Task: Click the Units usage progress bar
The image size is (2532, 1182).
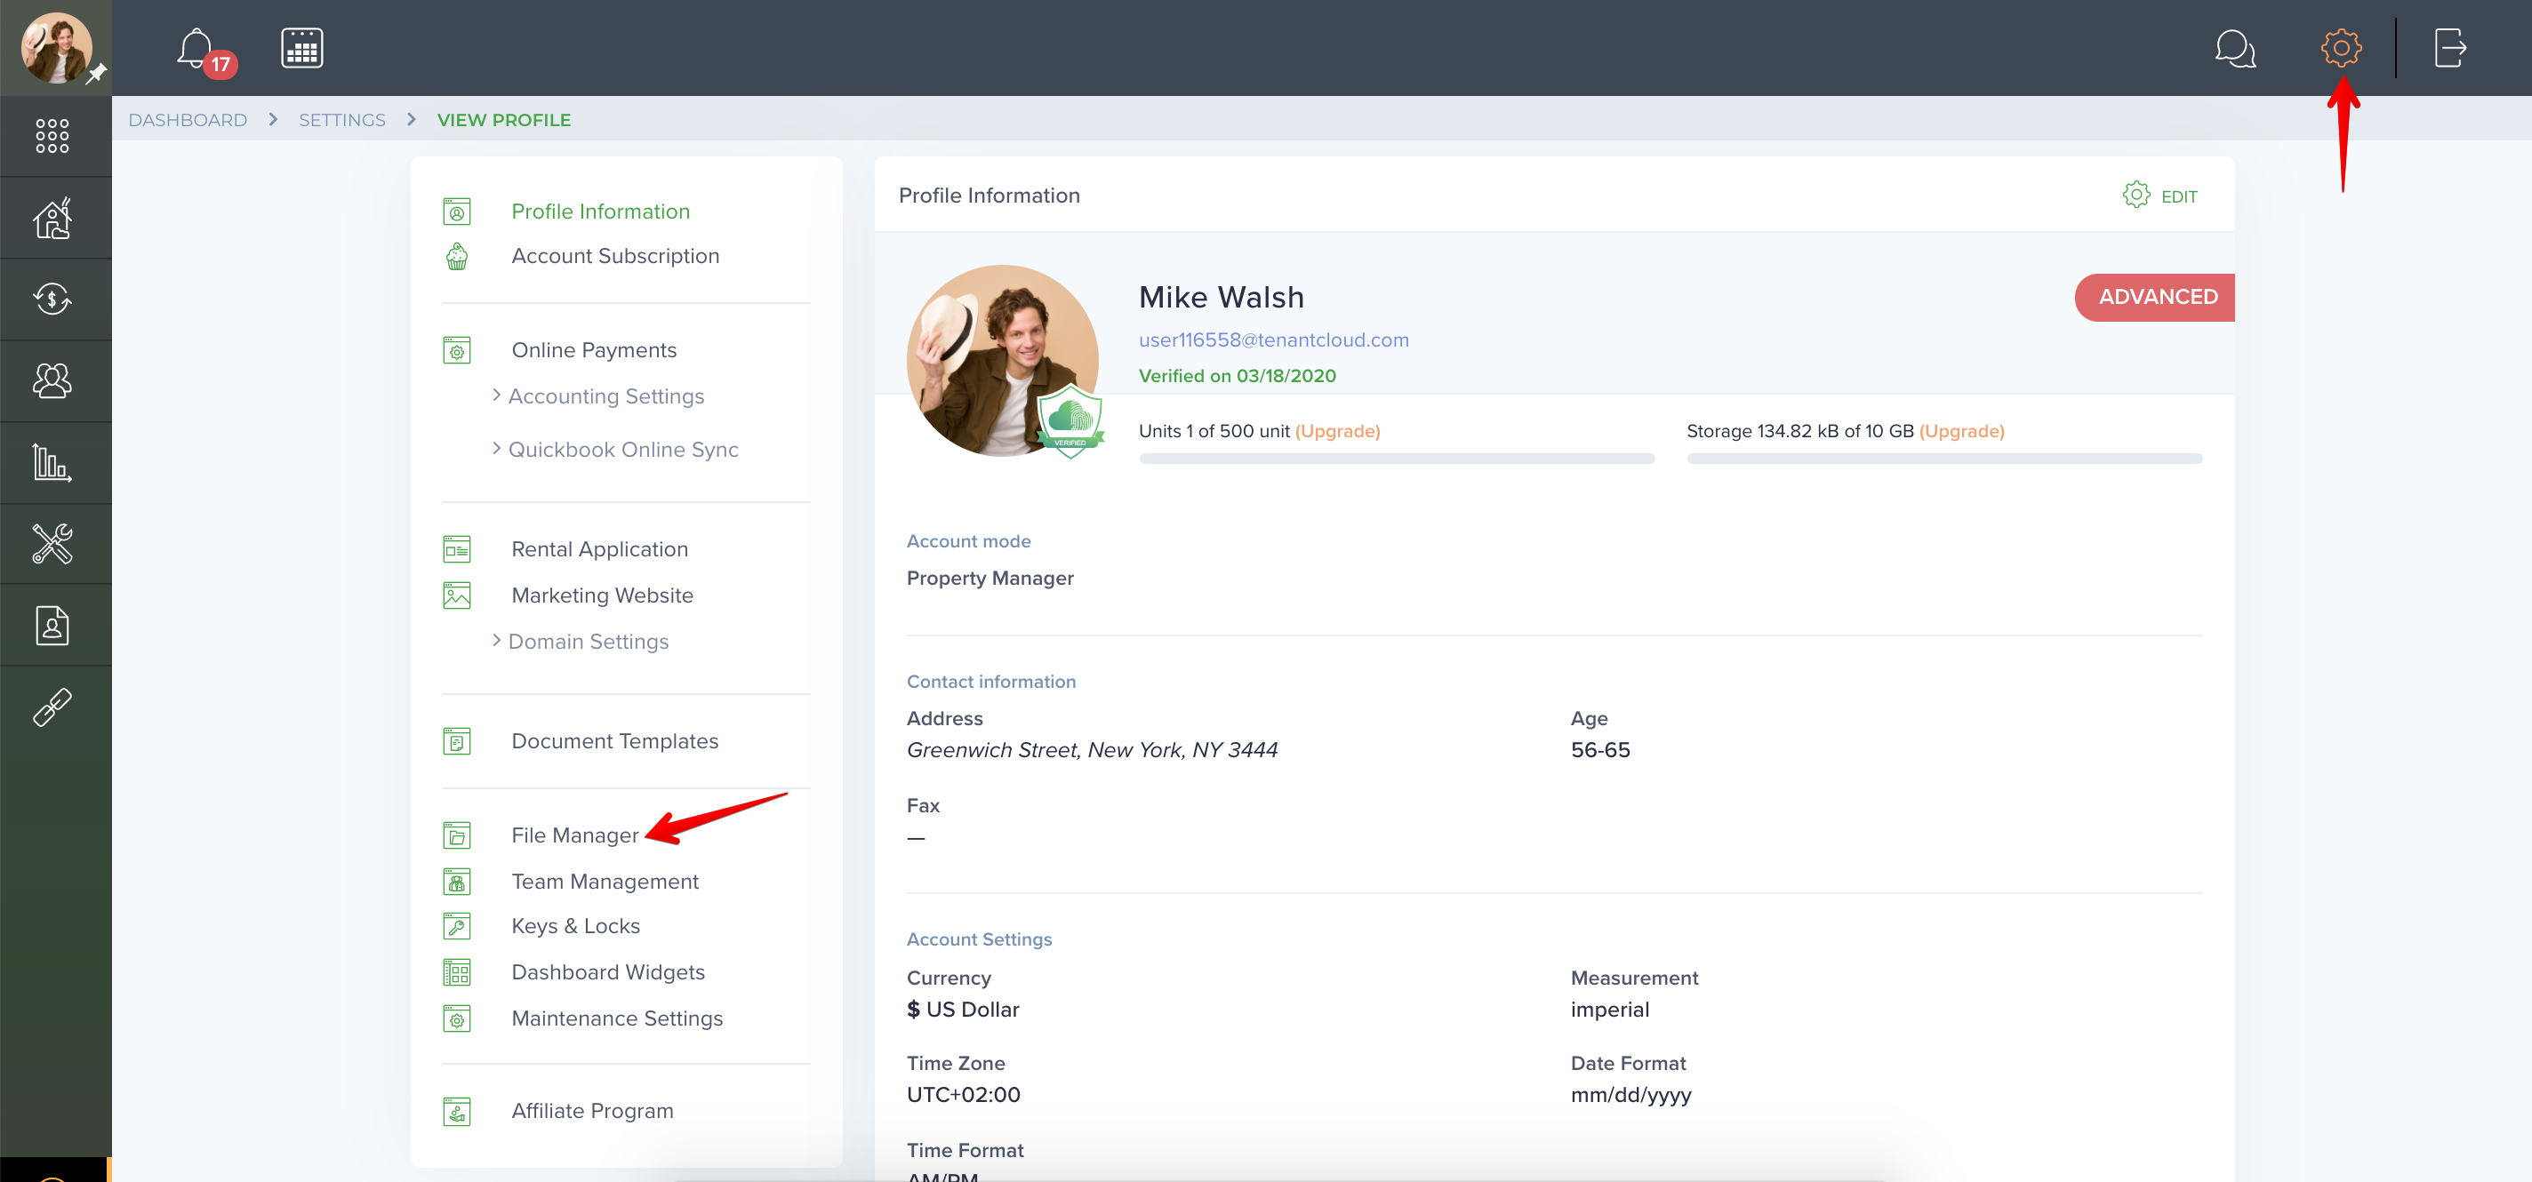Action: [x=1397, y=459]
